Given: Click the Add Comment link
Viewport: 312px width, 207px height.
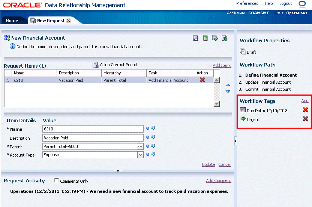Looking at the screenshot, I should click(219, 180).
